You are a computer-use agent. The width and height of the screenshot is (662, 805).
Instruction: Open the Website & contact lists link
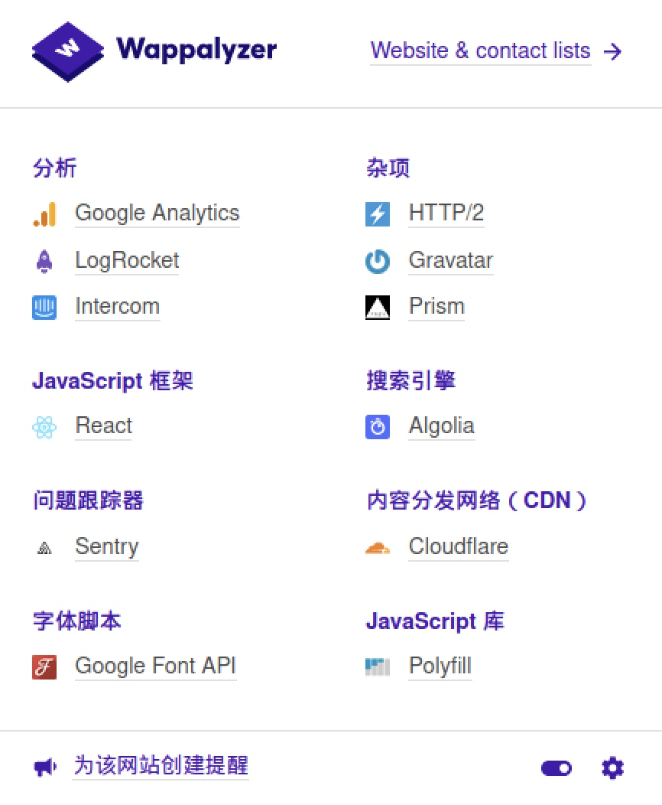pyautogui.click(x=481, y=51)
